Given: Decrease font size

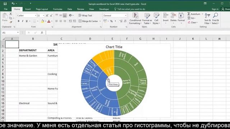Looking at the screenshot, I should click(x=51, y=15).
